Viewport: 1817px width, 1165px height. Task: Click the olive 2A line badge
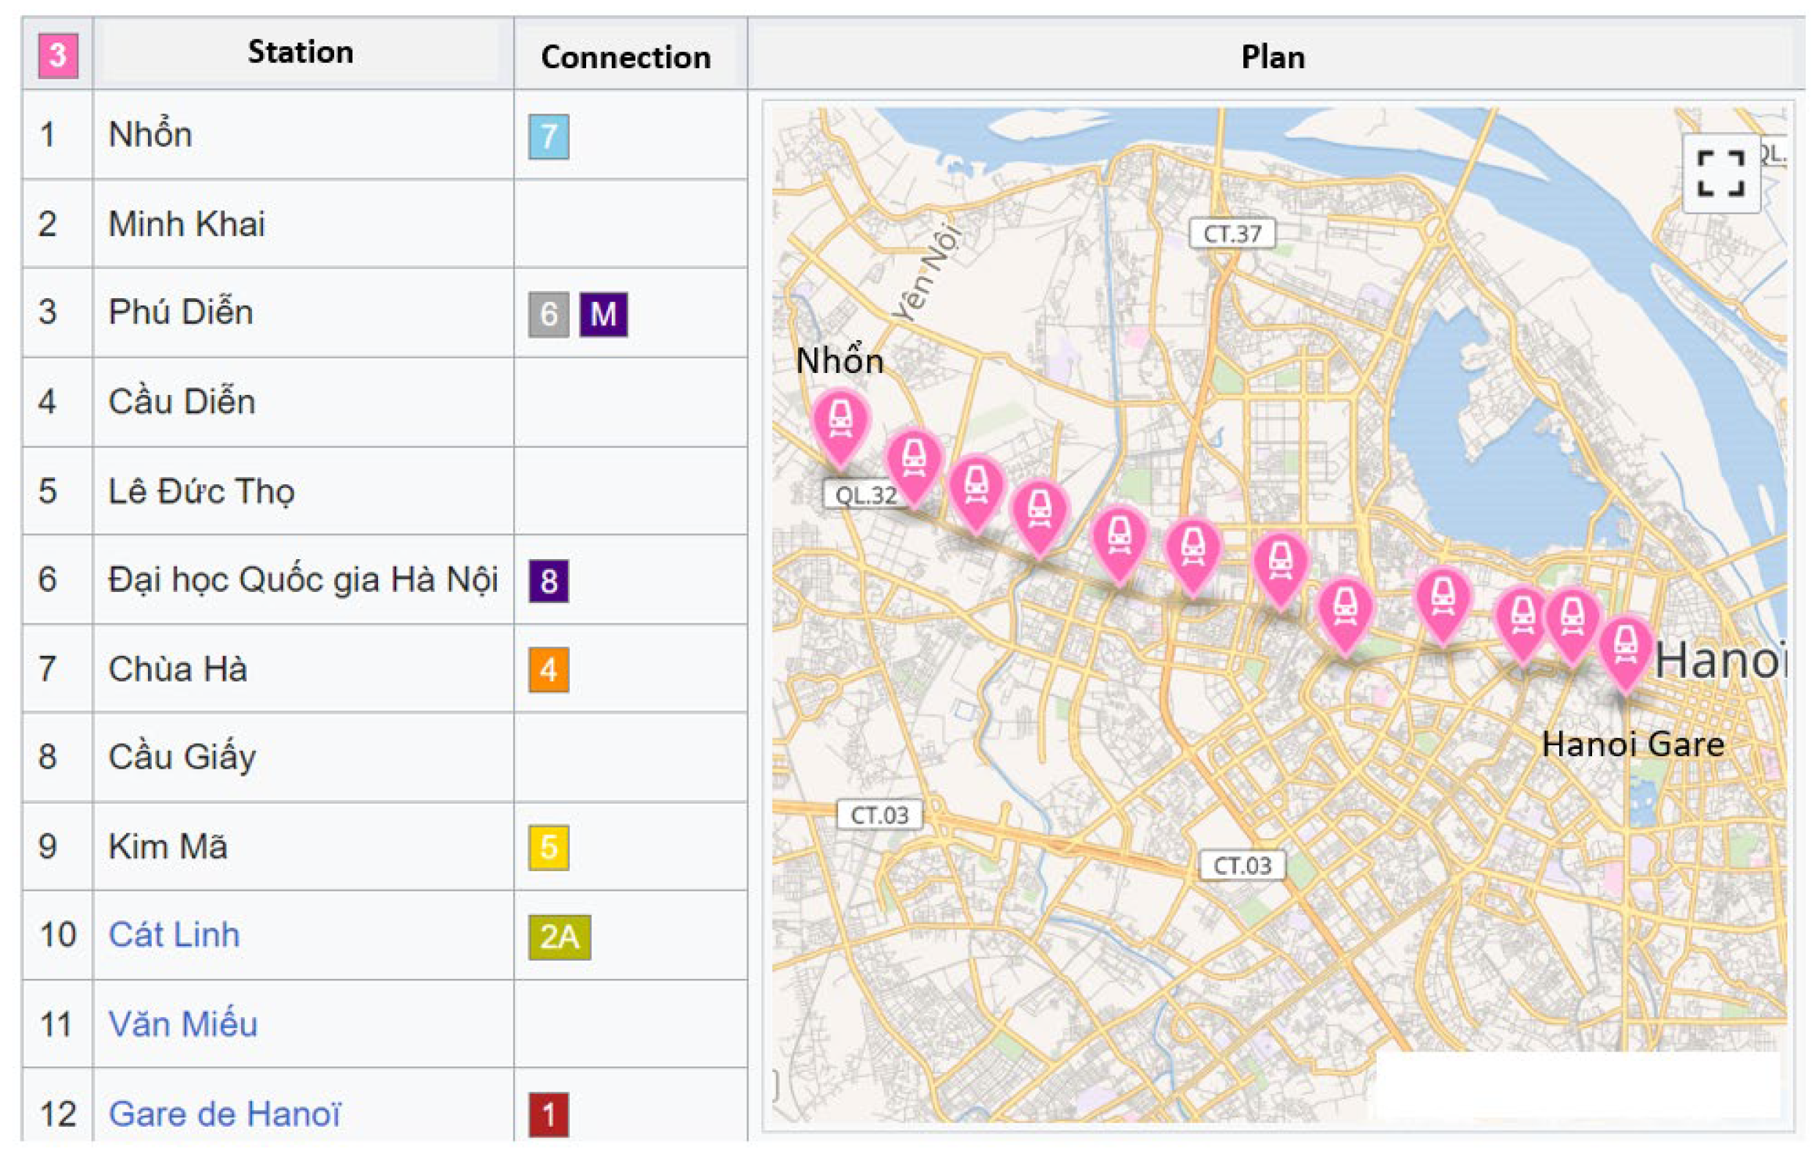point(559,936)
